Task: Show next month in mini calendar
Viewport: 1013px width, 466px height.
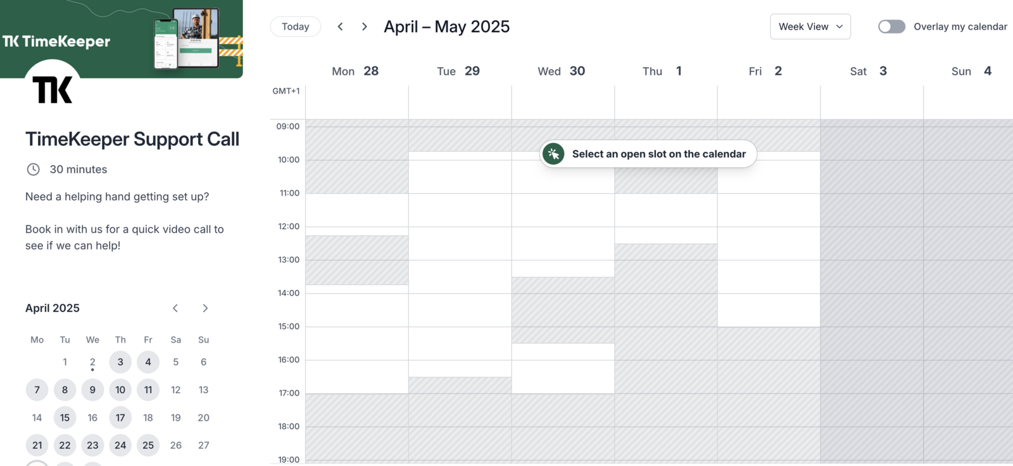Action: [205, 308]
